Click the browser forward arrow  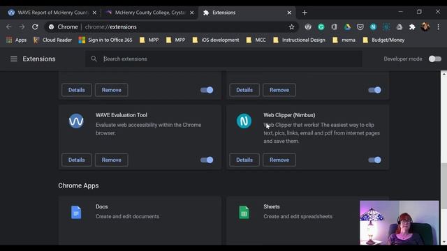point(22,26)
